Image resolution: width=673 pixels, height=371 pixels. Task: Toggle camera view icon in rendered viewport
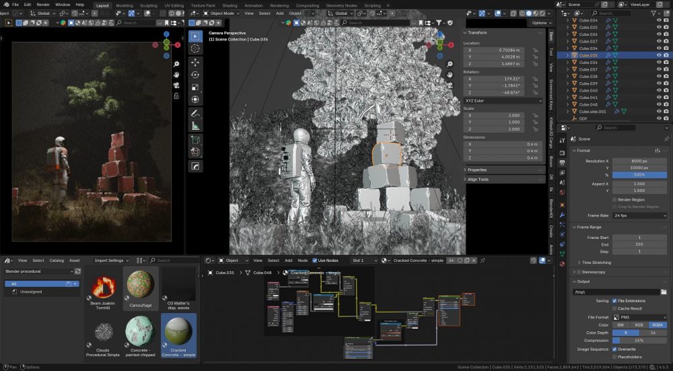(176, 86)
